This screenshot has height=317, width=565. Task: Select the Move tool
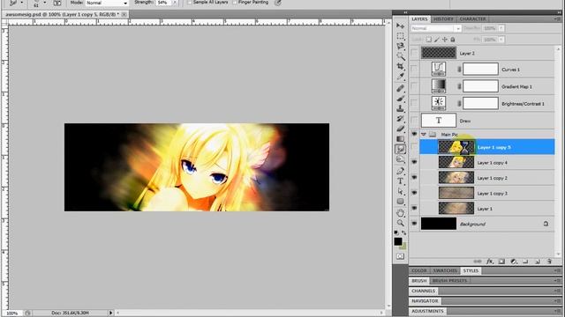tap(400, 26)
